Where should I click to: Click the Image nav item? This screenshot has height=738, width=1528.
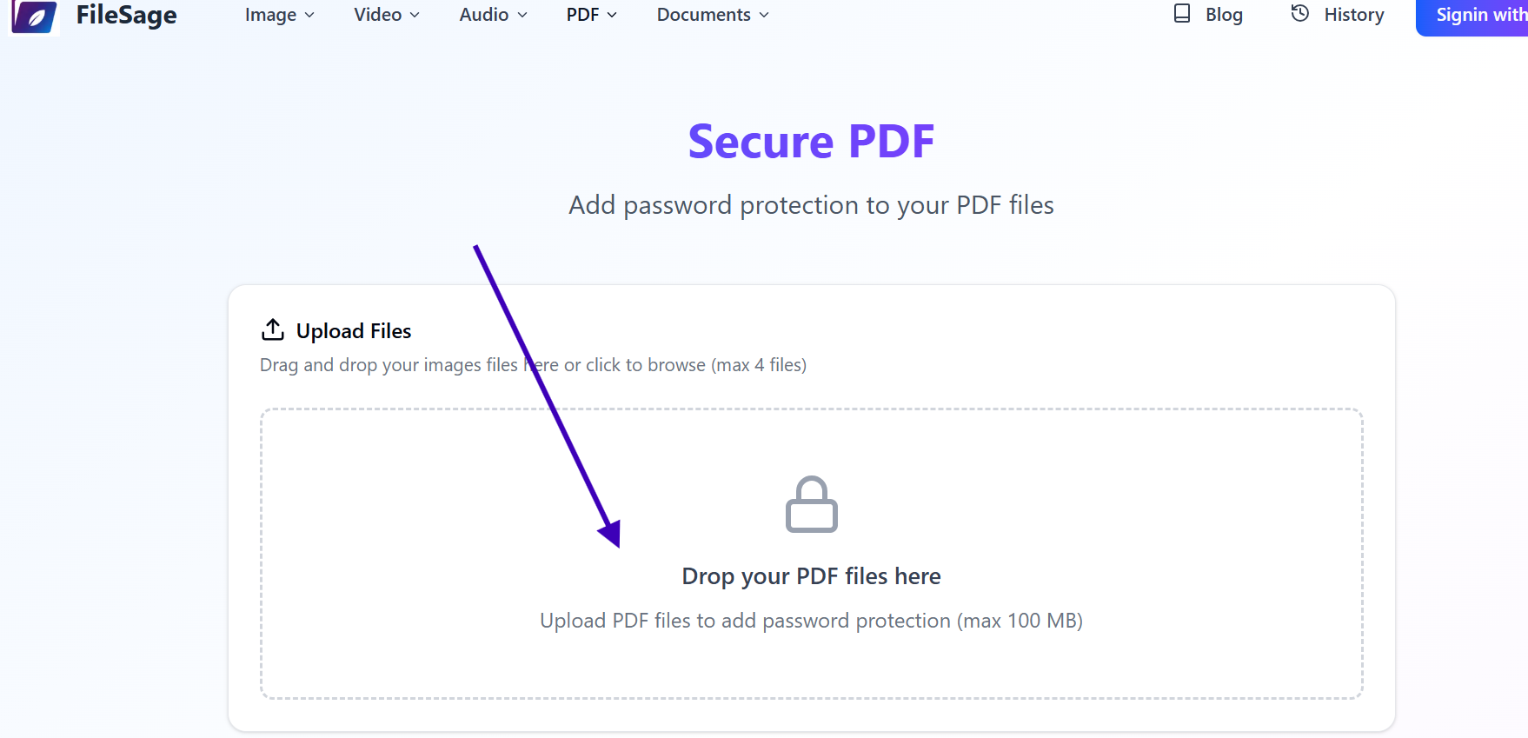[270, 15]
